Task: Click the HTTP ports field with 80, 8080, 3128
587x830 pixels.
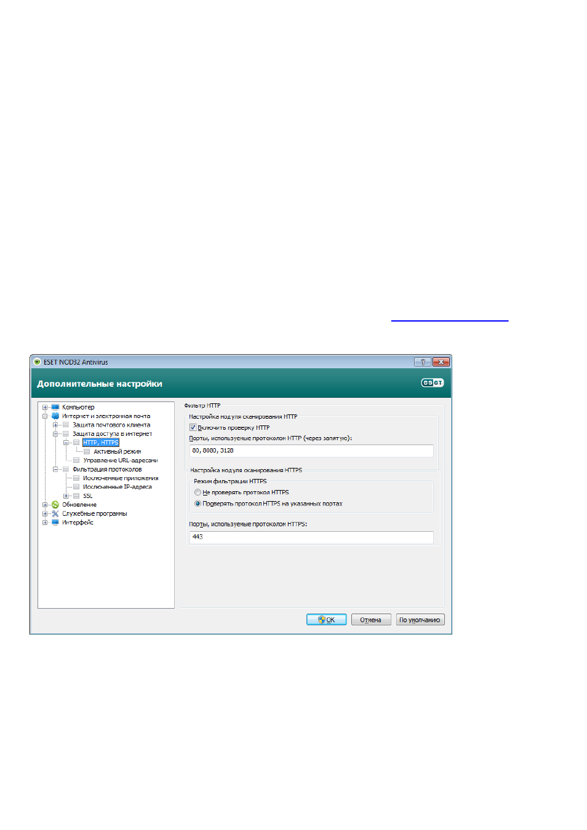Action: [311, 451]
